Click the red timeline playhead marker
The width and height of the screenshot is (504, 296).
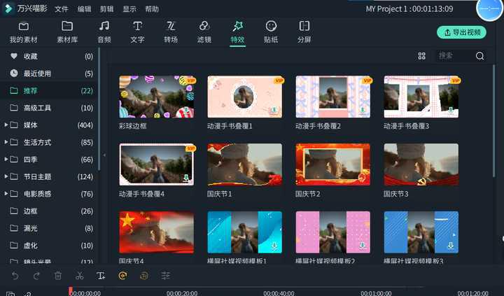click(x=71, y=291)
